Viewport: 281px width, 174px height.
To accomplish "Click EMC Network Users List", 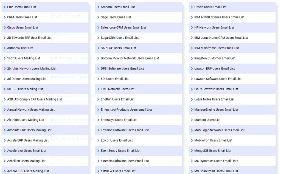I will tap(117, 89).
